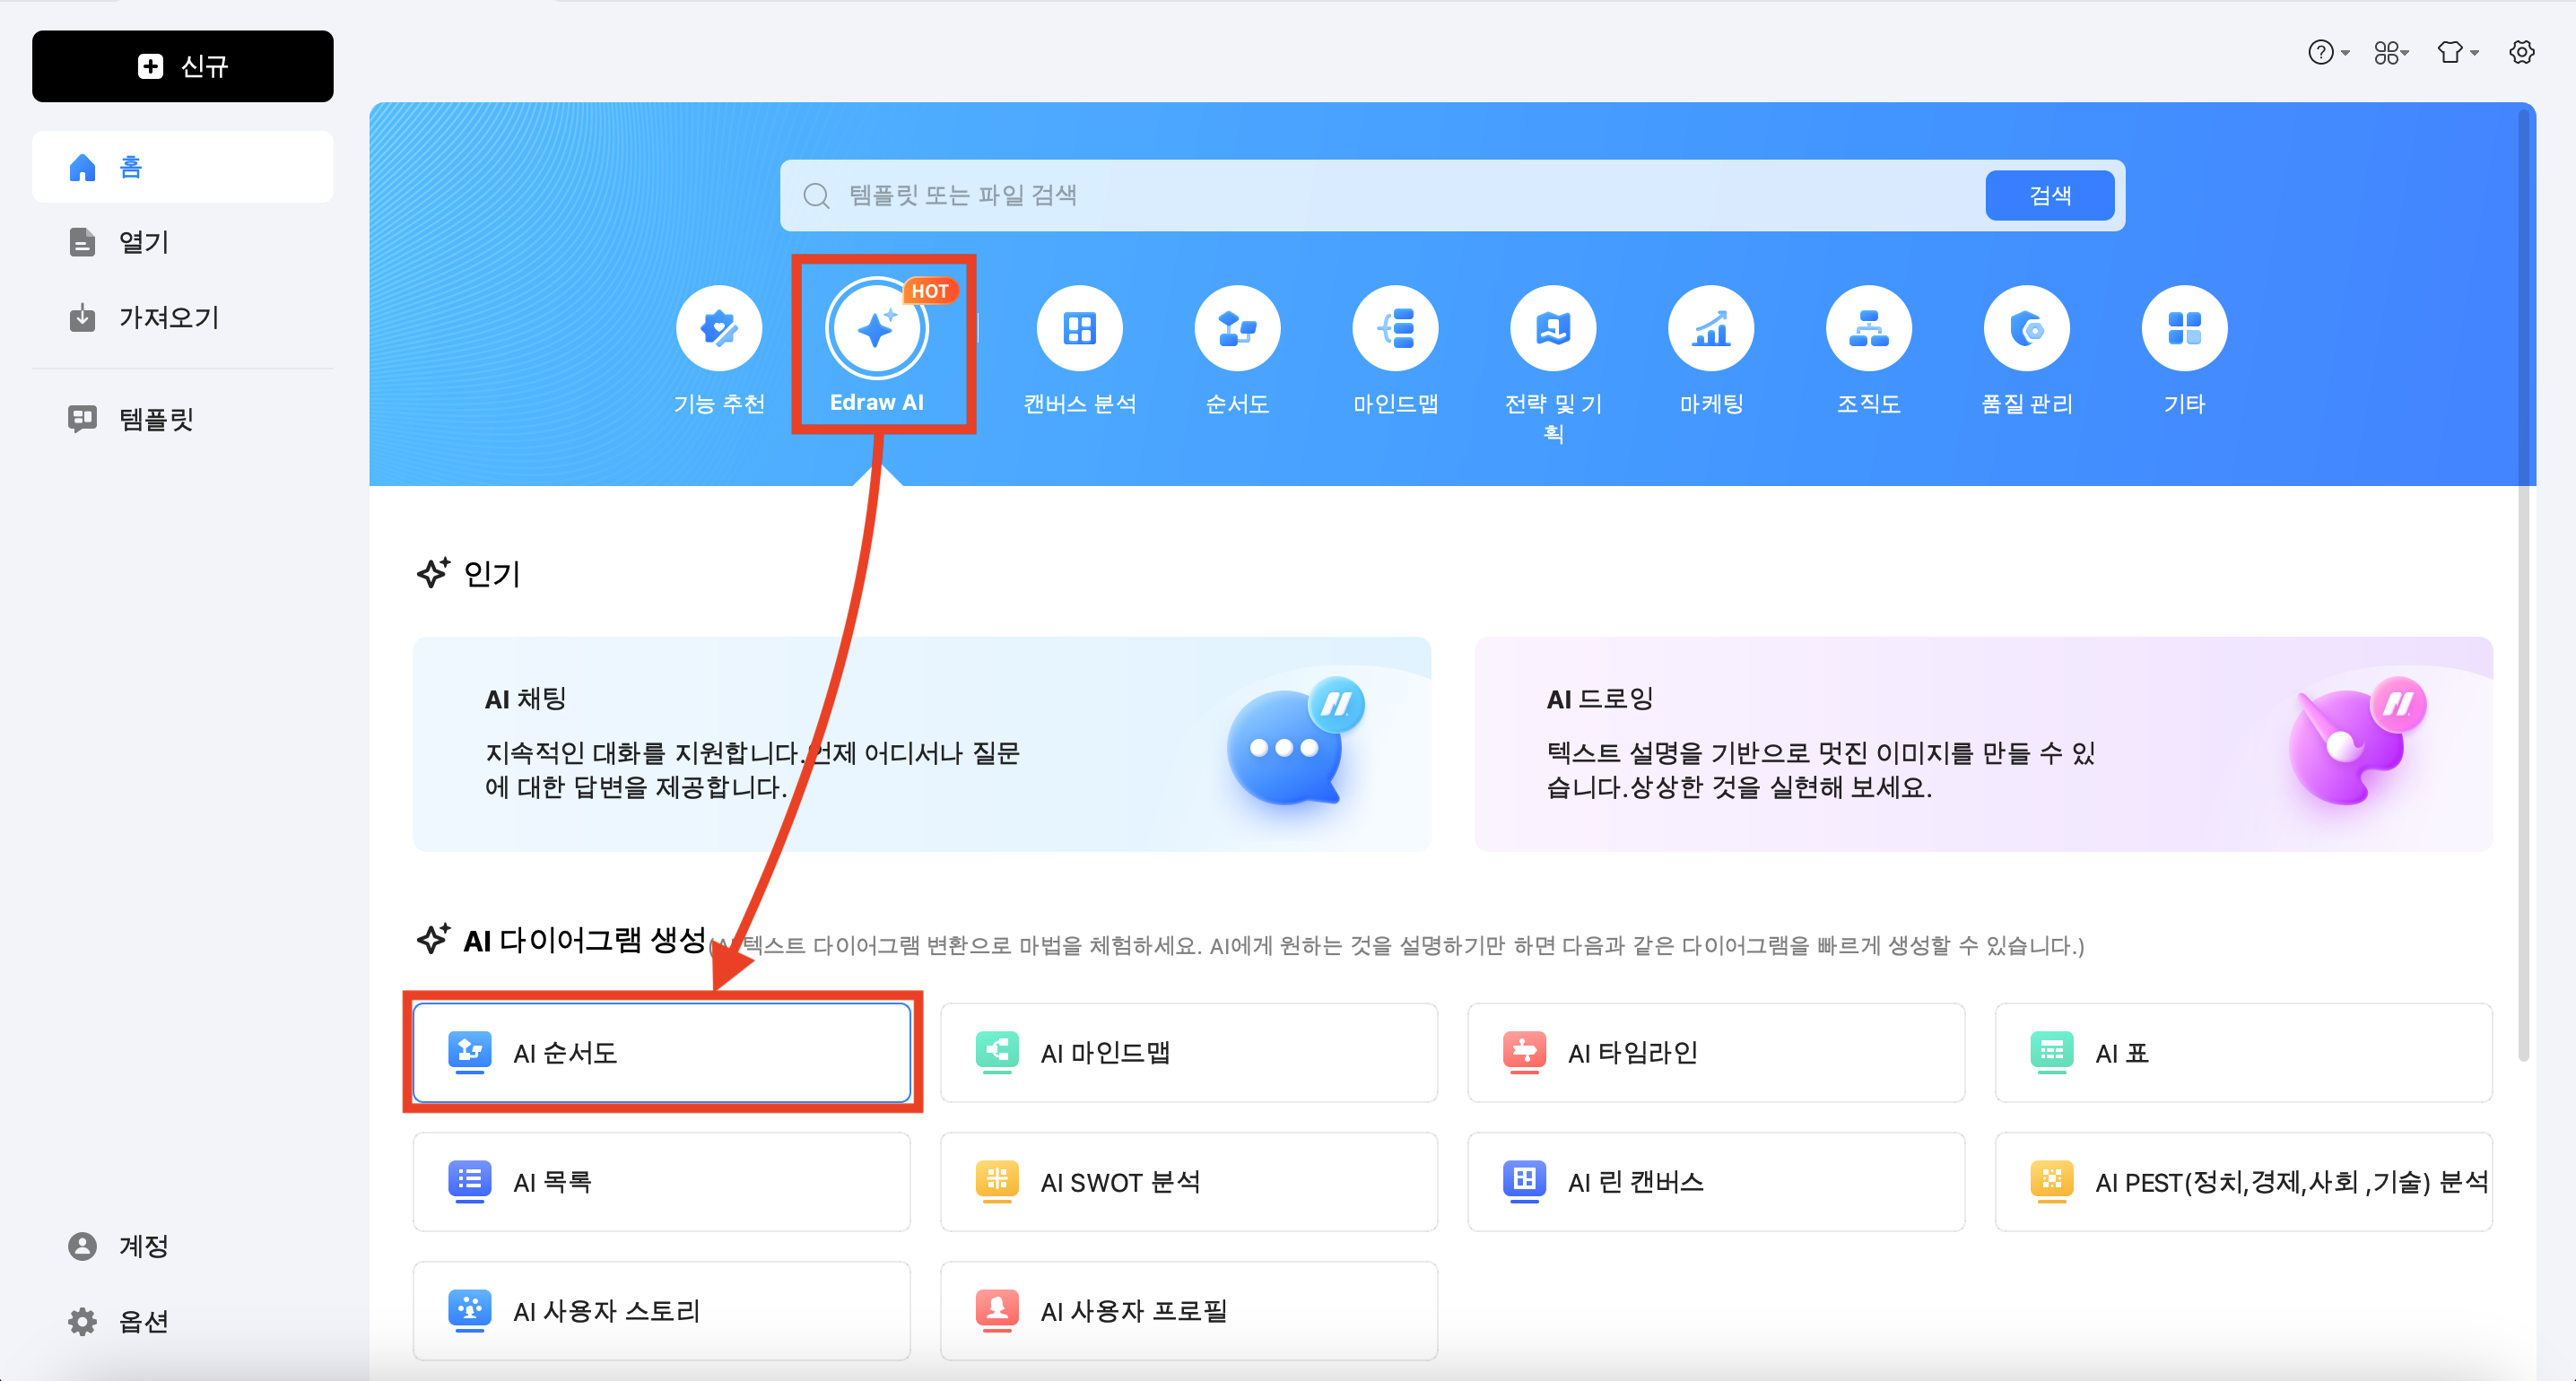The image size is (2576, 1381).
Task: Click the 검색 search button
Action: tap(2049, 195)
